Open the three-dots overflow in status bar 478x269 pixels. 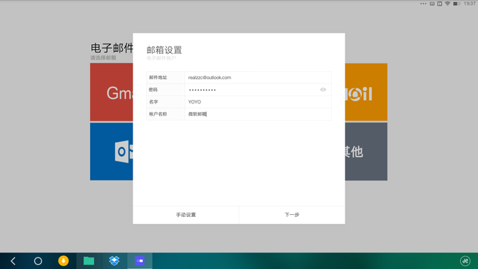point(423,4)
